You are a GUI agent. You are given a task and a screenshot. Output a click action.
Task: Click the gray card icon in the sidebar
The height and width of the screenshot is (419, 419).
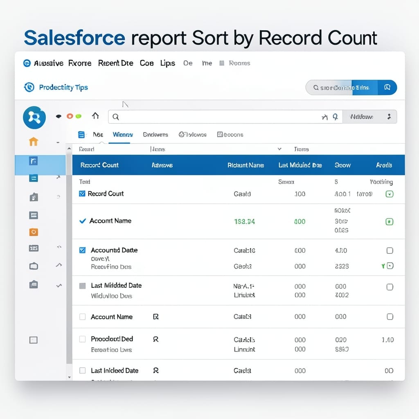point(34,215)
